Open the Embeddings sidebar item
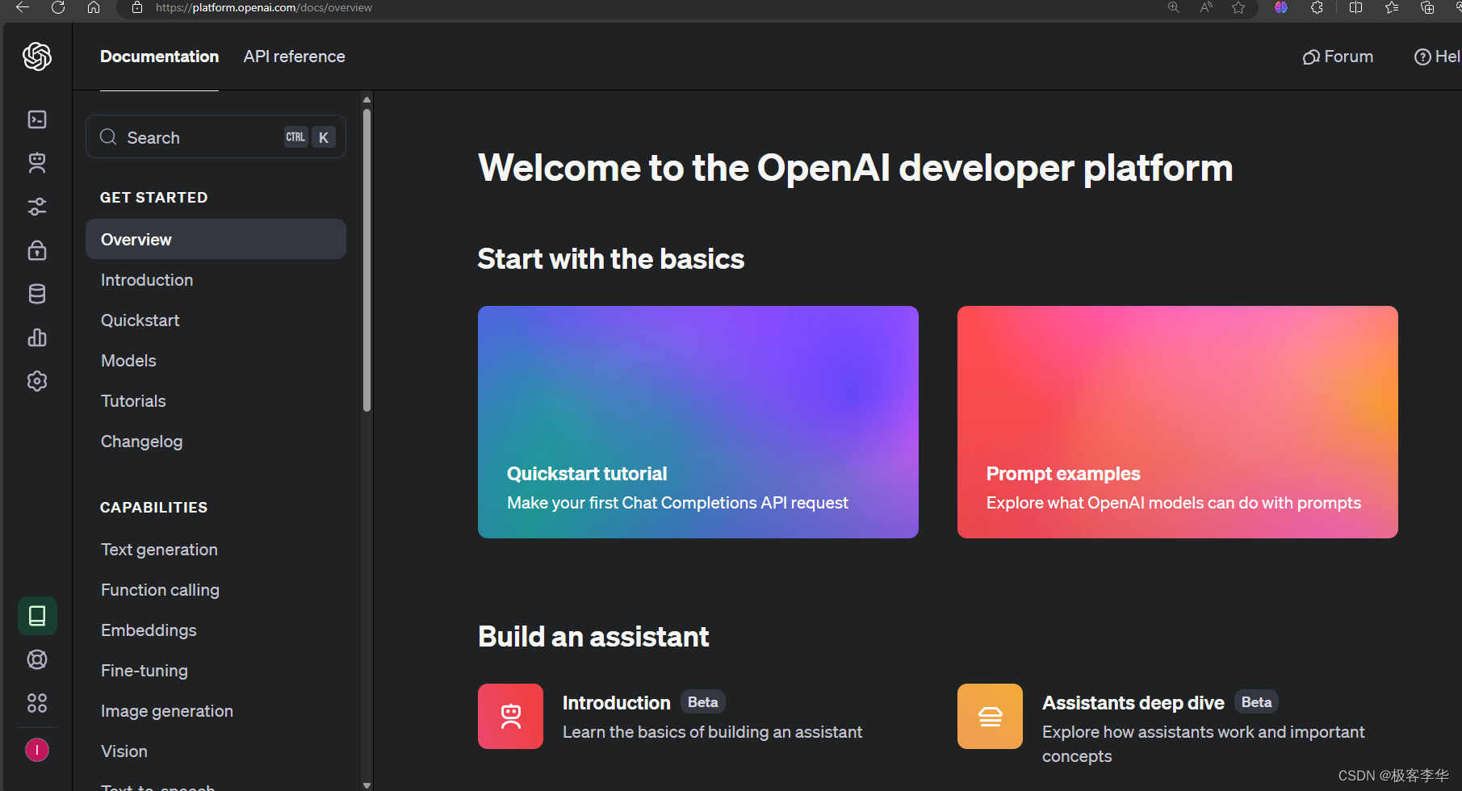 (x=149, y=630)
